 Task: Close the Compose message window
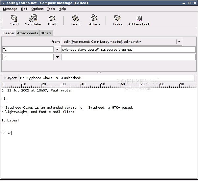click(x=195, y=3)
